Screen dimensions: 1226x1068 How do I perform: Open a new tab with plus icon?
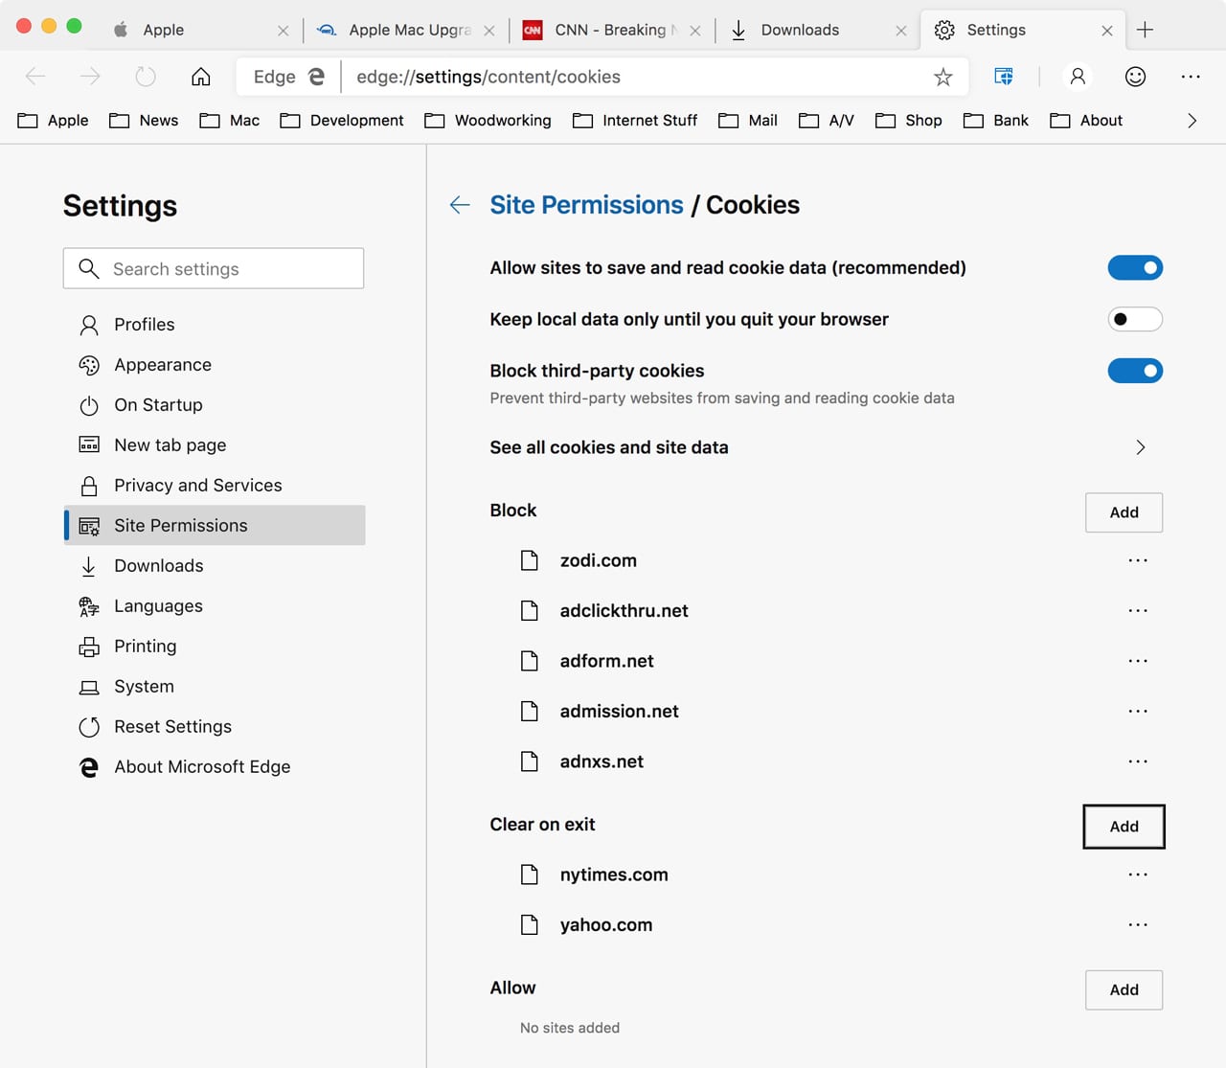(1145, 30)
